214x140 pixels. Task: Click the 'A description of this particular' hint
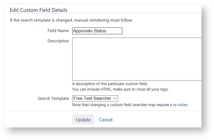pos(110,84)
